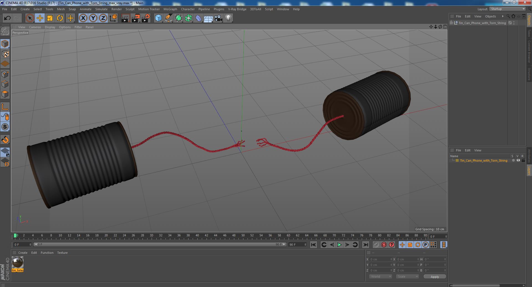
Task: Click the tin_telephone material thumbnail
Action: point(18,262)
